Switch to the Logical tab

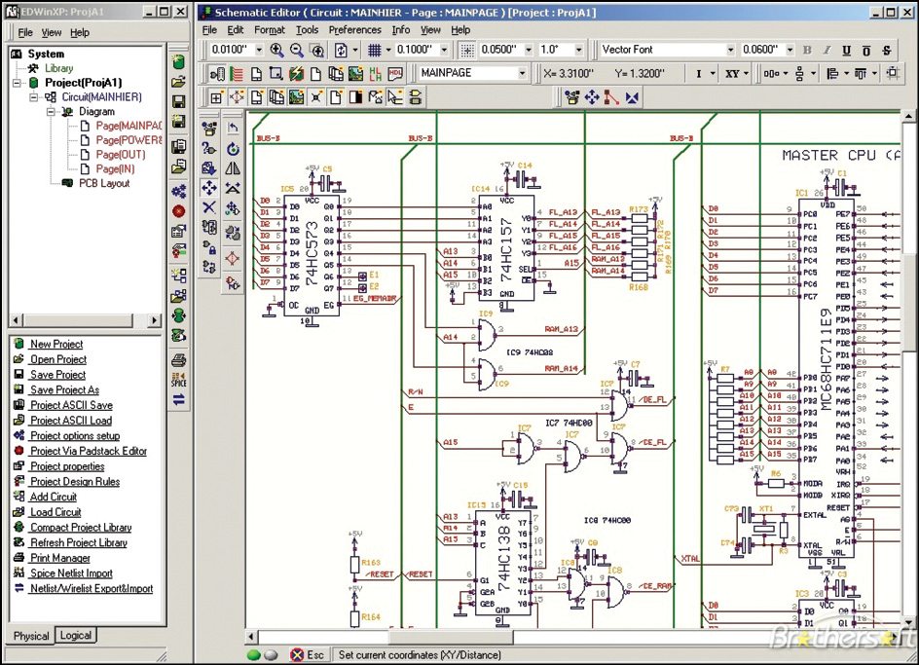[x=75, y=636]
